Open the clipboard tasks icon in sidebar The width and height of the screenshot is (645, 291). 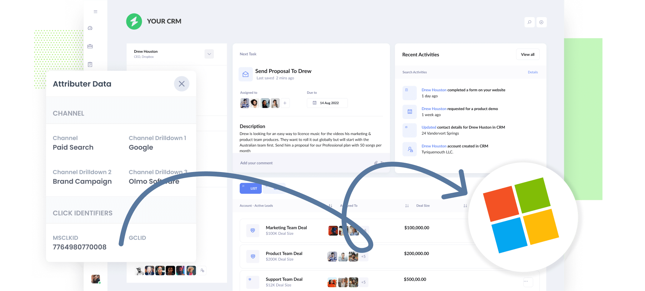(x=90, y=64)
